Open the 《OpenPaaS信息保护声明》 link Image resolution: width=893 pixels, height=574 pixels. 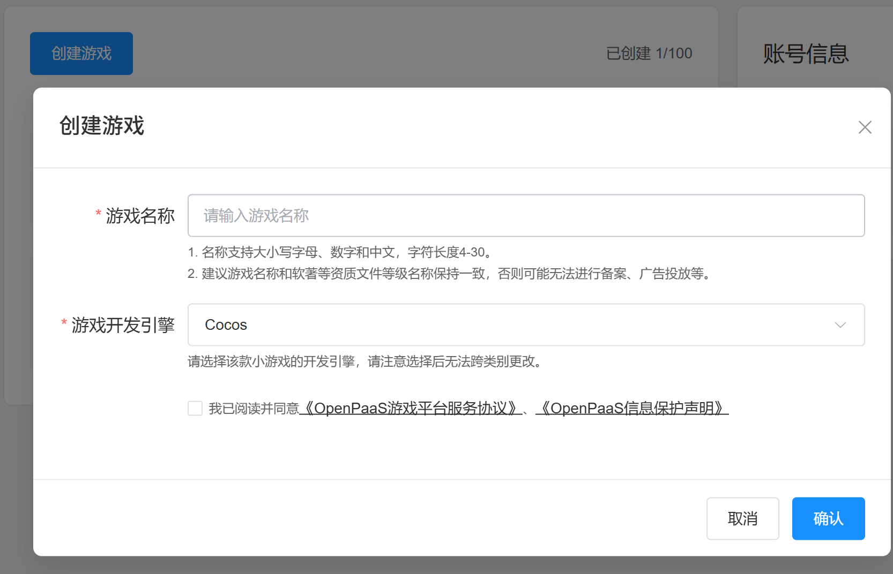632,409
